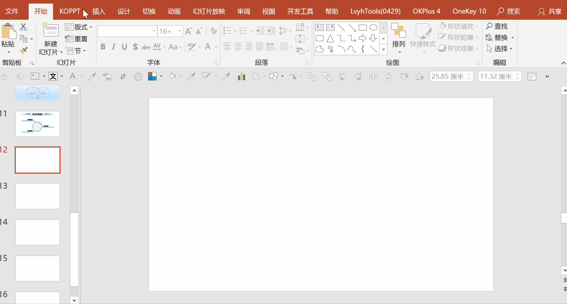Insert a text box from shapes gallery
The image size is (567, 304).
point(319,28)
